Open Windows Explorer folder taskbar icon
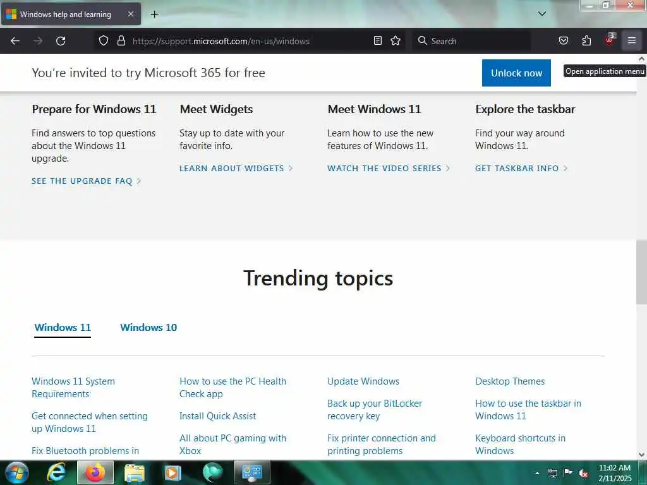 pos(135,472)
